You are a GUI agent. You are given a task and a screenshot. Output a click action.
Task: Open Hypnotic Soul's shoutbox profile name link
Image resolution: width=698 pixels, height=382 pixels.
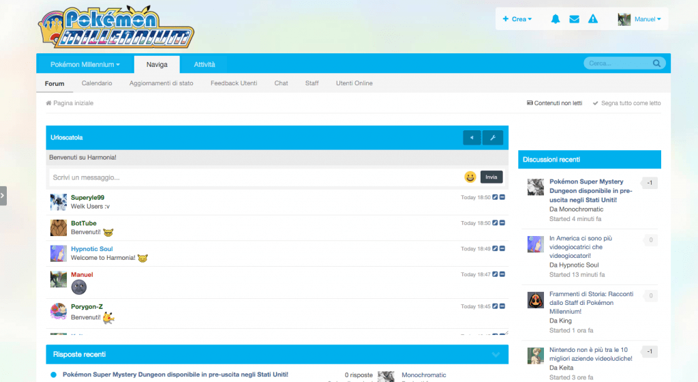(92, 249)
